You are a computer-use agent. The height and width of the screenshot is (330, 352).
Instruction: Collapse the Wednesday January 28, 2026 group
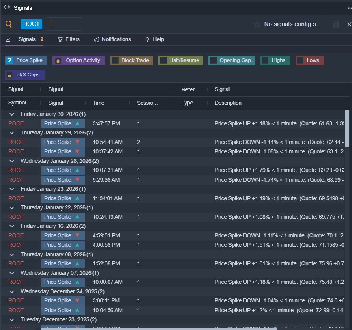tap(12, 161)
